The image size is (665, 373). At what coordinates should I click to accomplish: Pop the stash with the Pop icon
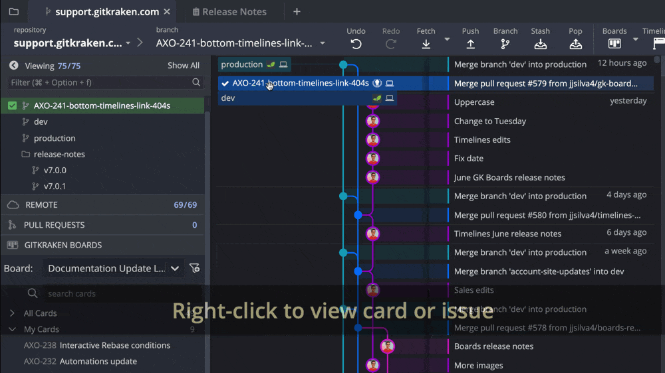click(x=575, y=44)
